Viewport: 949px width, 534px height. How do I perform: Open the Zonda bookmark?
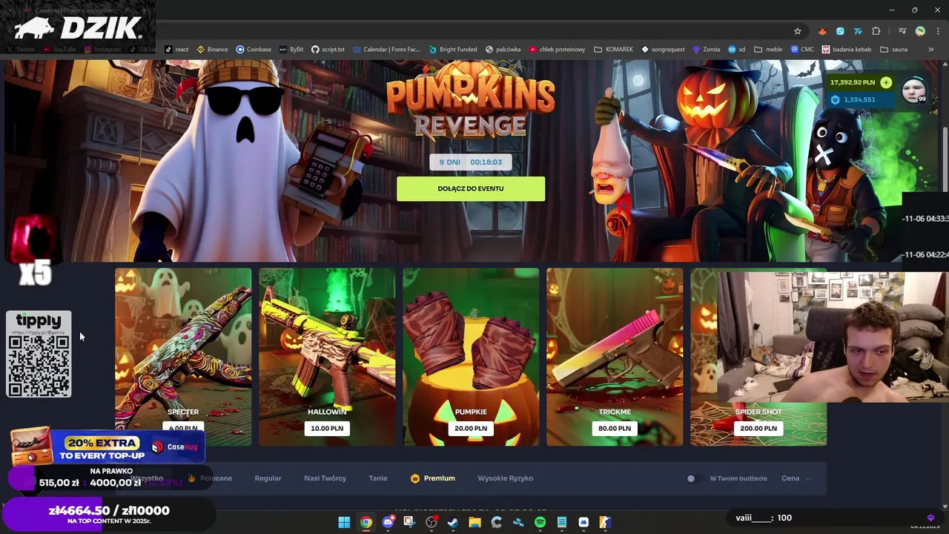pos(707,50)
